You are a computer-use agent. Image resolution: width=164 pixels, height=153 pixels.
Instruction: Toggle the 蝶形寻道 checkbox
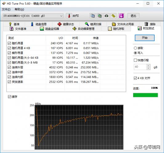click(x=9, y=53)
